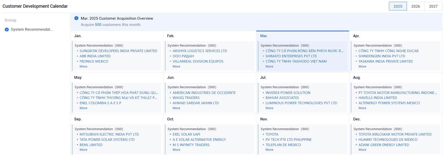The height and width of the screenshot is (158, 445).
Task: Expand More customers in March
Action: (269, 67)
